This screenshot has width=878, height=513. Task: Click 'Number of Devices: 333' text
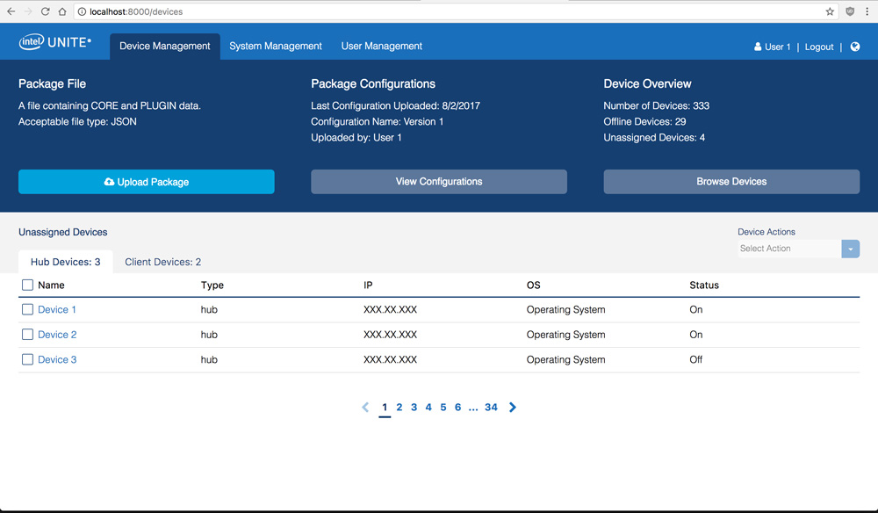pyautogui.click(x=656, y=105)
